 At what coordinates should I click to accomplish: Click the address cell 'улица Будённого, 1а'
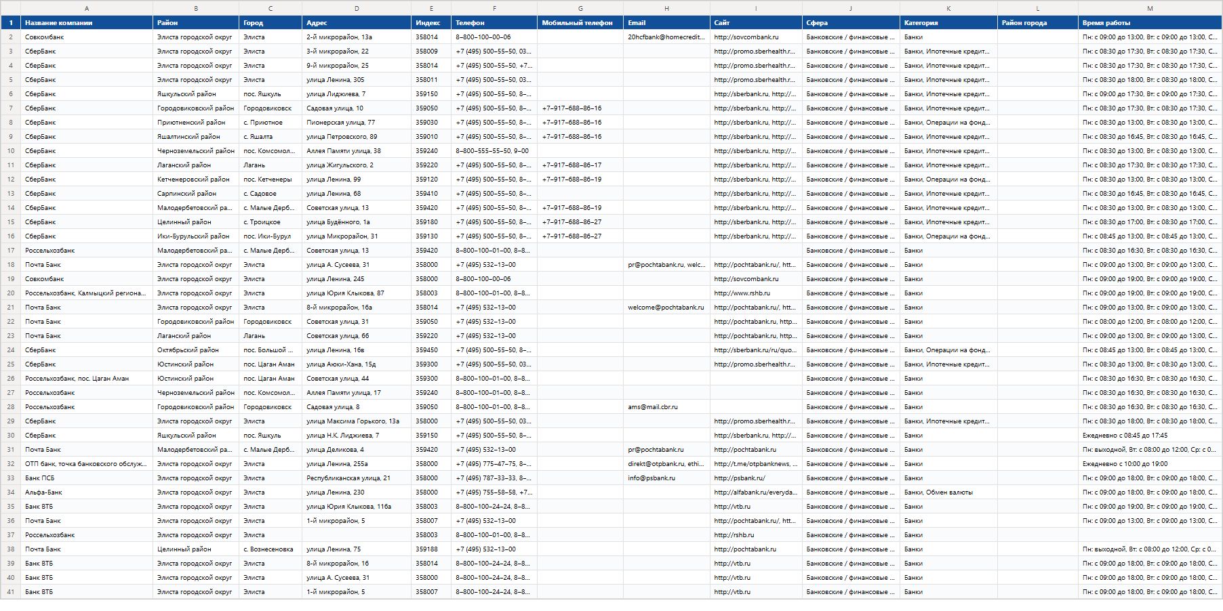[357, 222]
